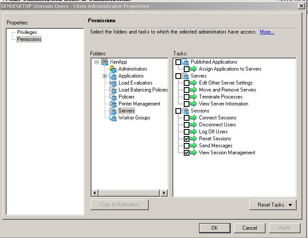The image size is (308, 238).
Task: Enable View Server Information checkbox
Action: tap(187, 104)
